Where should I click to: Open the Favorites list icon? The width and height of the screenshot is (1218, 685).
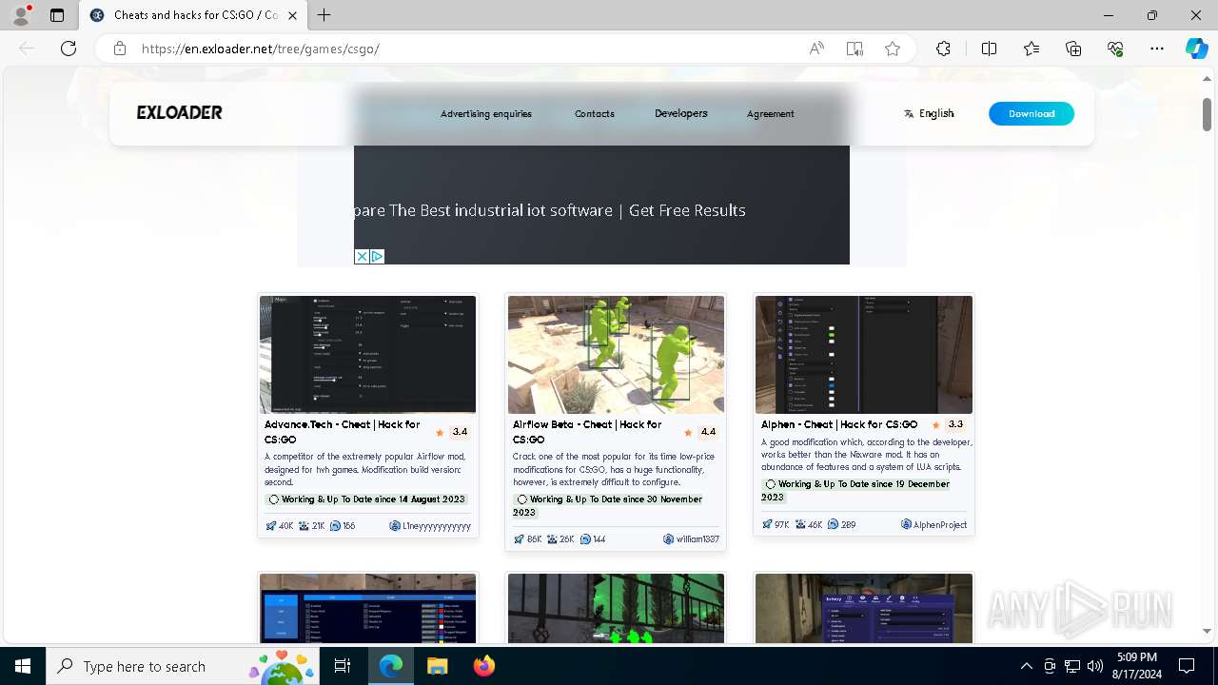point(1031,49)
